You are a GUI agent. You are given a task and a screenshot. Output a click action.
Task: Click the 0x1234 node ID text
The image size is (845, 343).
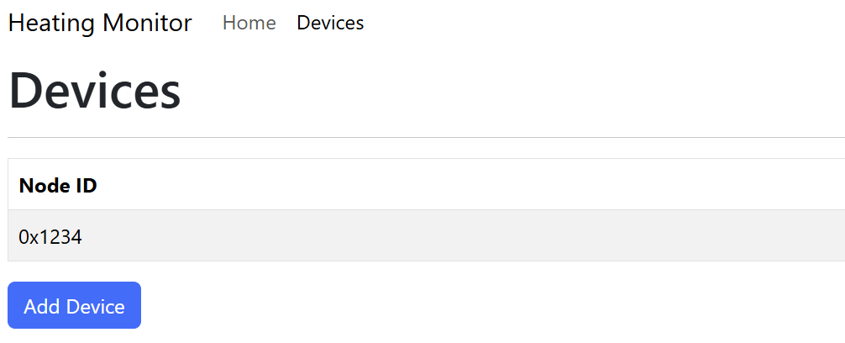tap(50, 237)
